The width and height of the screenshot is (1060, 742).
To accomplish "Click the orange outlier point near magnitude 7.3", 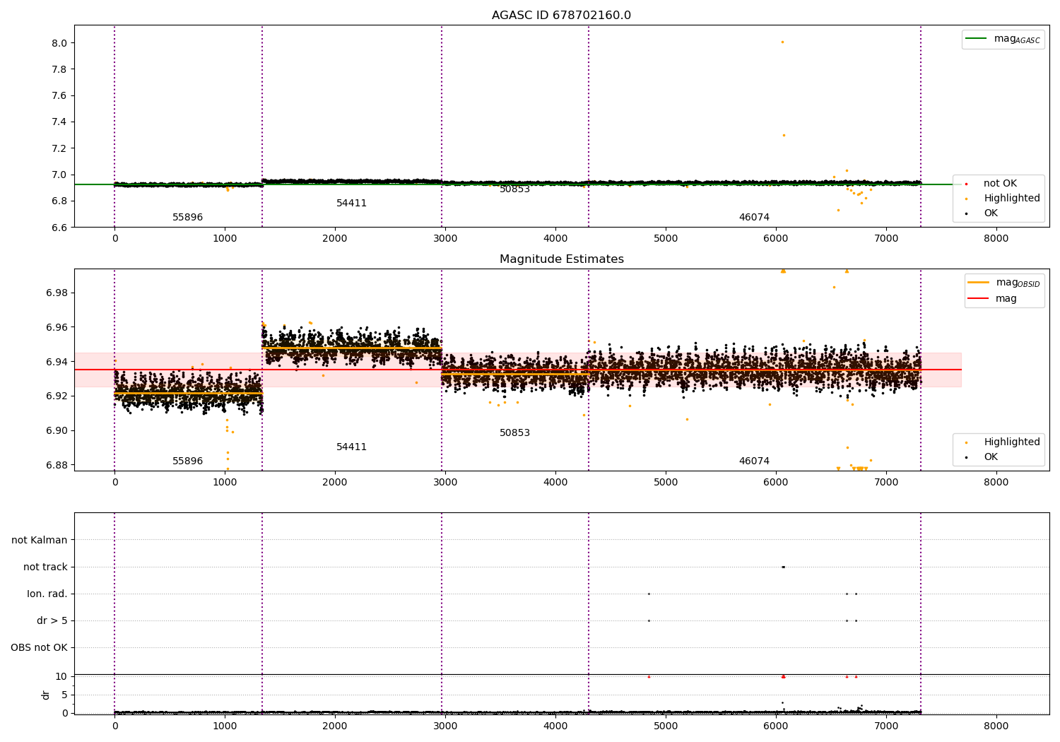I will [784, 135].
